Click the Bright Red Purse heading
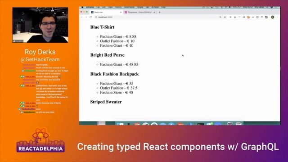Image resolution: width=288 pixels, height=162 pixels. (107, 55)
